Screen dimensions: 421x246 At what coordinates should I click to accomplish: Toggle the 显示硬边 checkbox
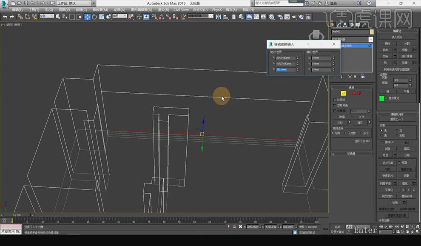387,98
